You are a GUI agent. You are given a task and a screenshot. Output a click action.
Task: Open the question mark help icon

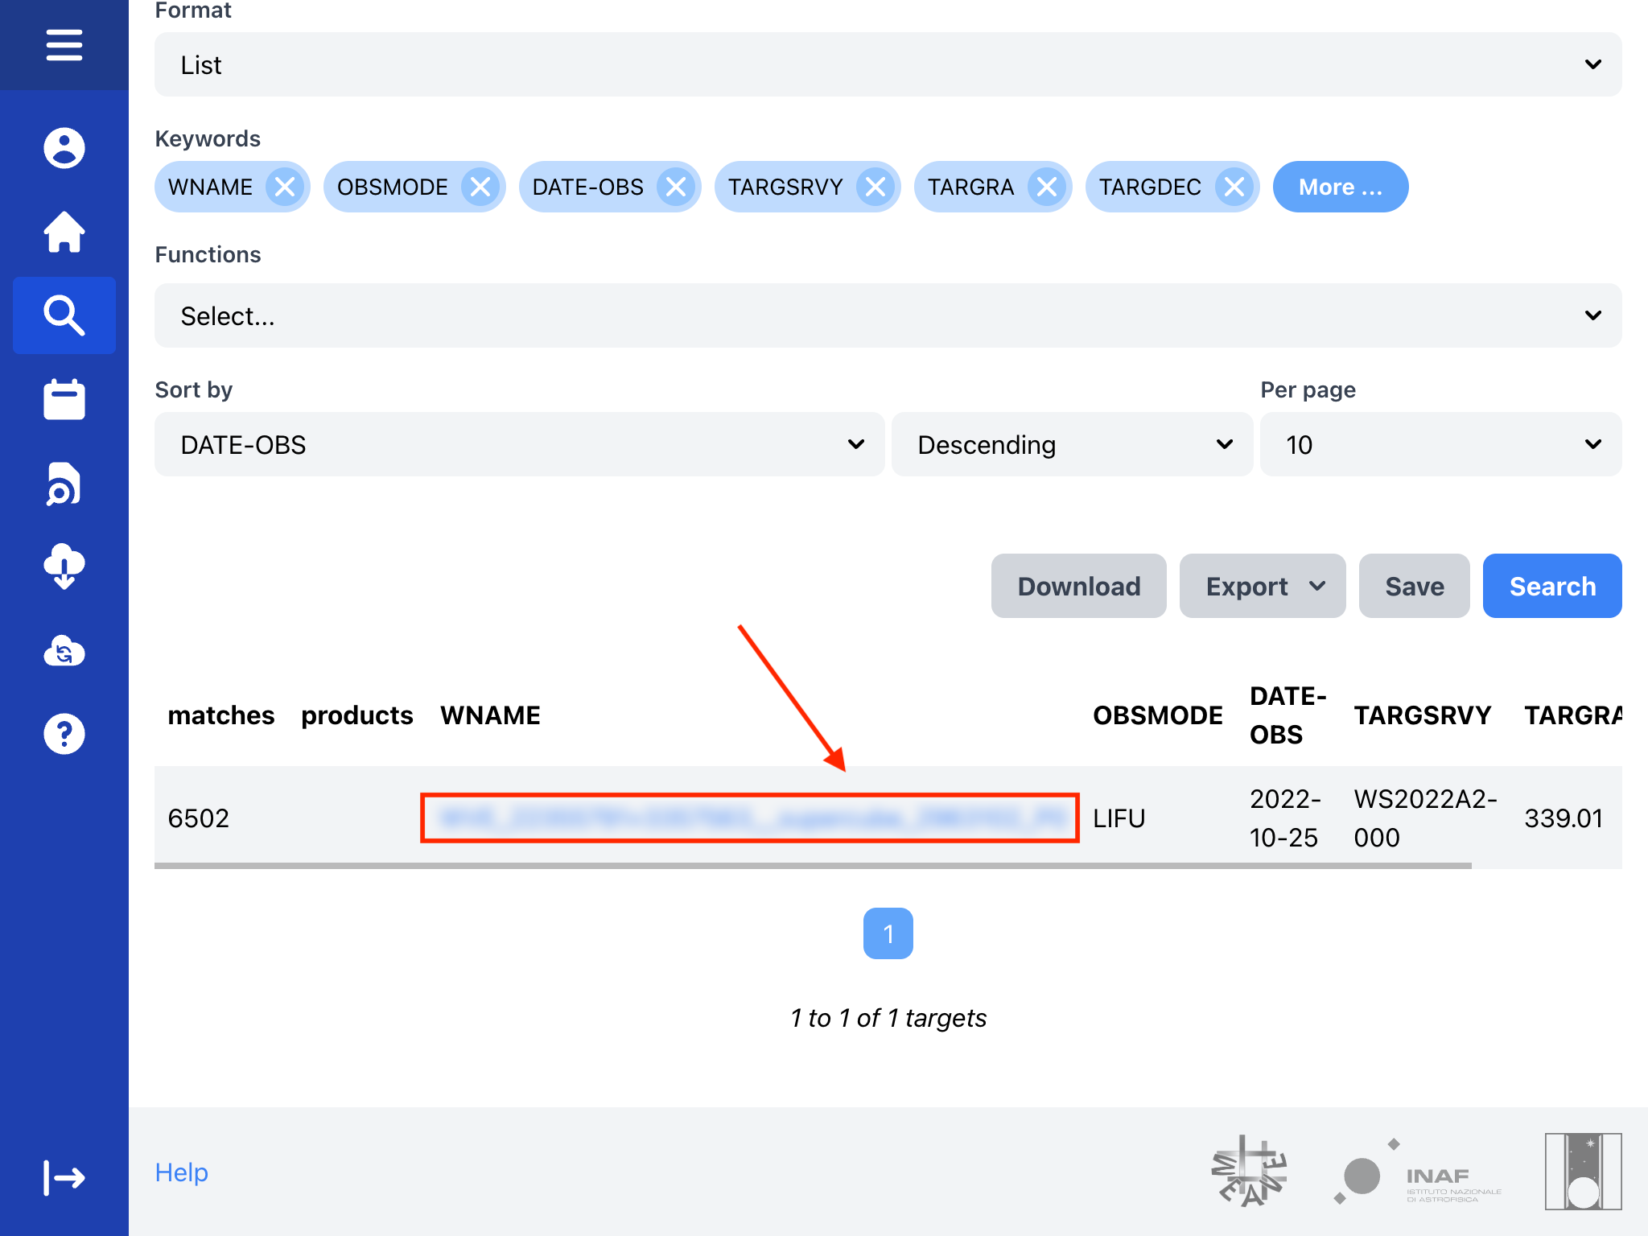pyautogui.click(x=64, y=734)
